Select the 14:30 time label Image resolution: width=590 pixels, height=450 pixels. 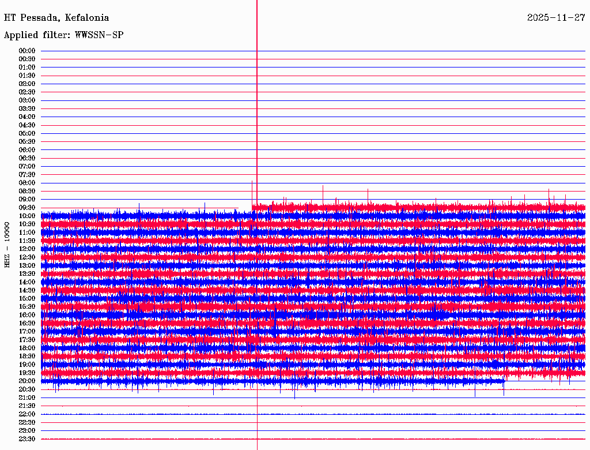coord(27,291)
